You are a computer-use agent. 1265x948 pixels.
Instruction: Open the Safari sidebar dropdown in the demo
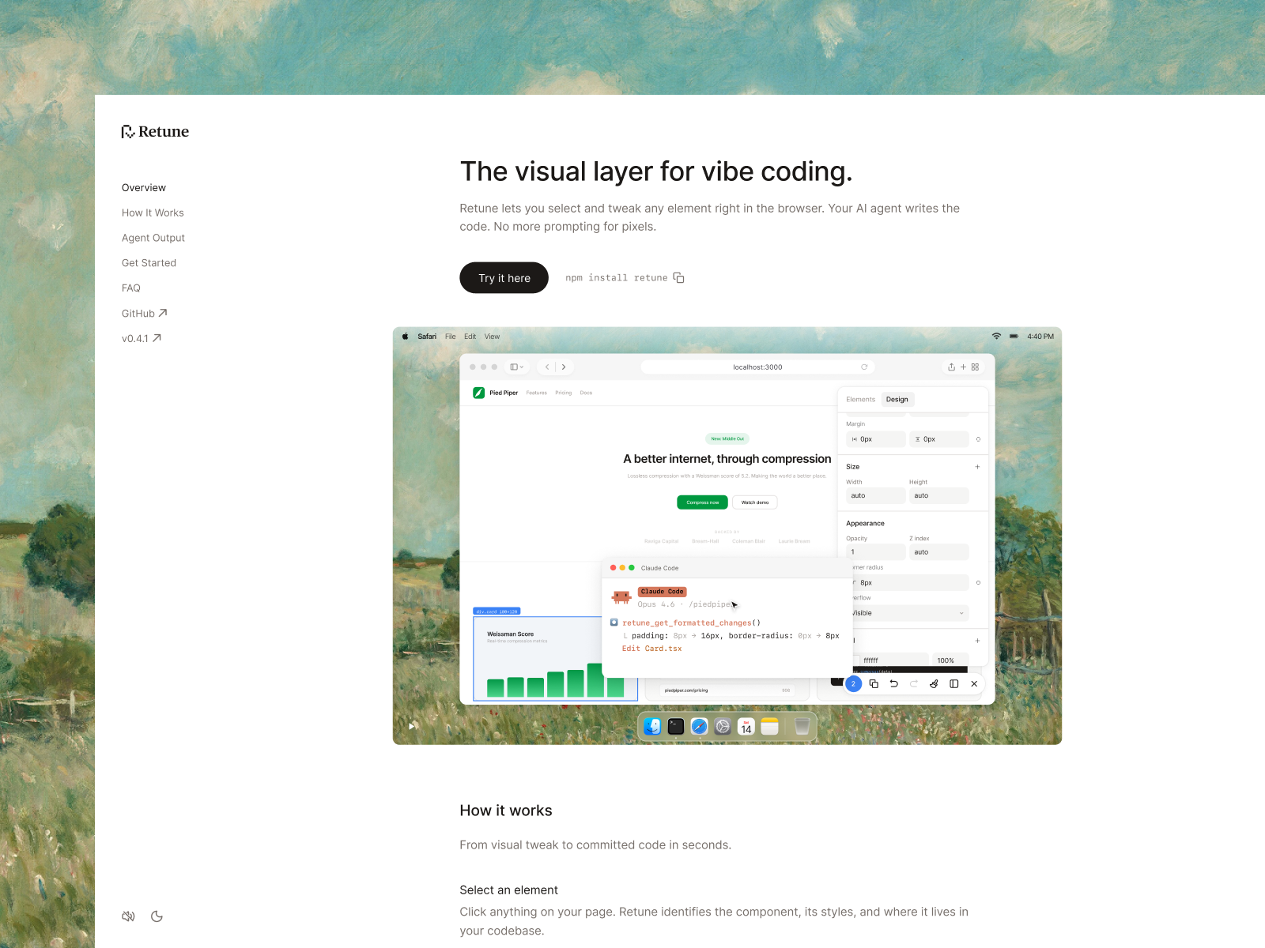coord(517,367)
